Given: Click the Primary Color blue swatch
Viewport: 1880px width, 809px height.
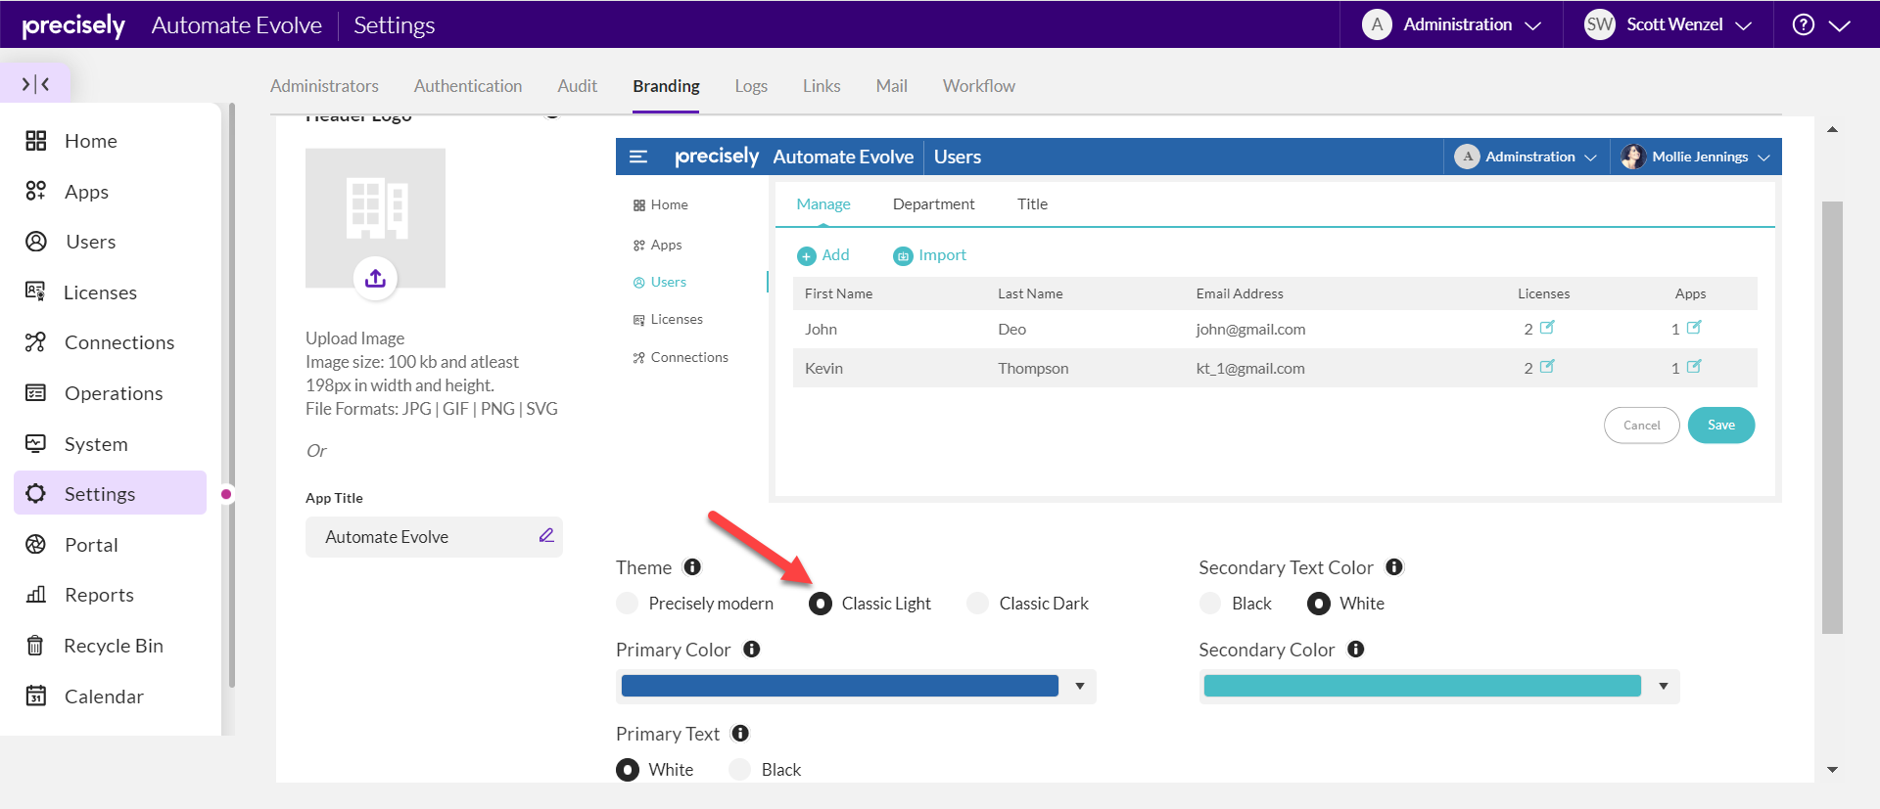Looking at the screenshot, I should 840,687.
